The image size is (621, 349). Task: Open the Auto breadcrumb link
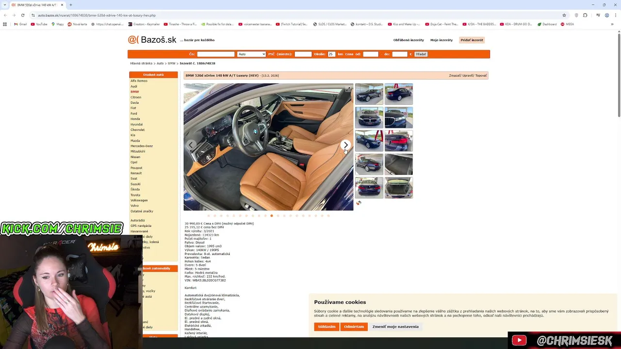160,63
